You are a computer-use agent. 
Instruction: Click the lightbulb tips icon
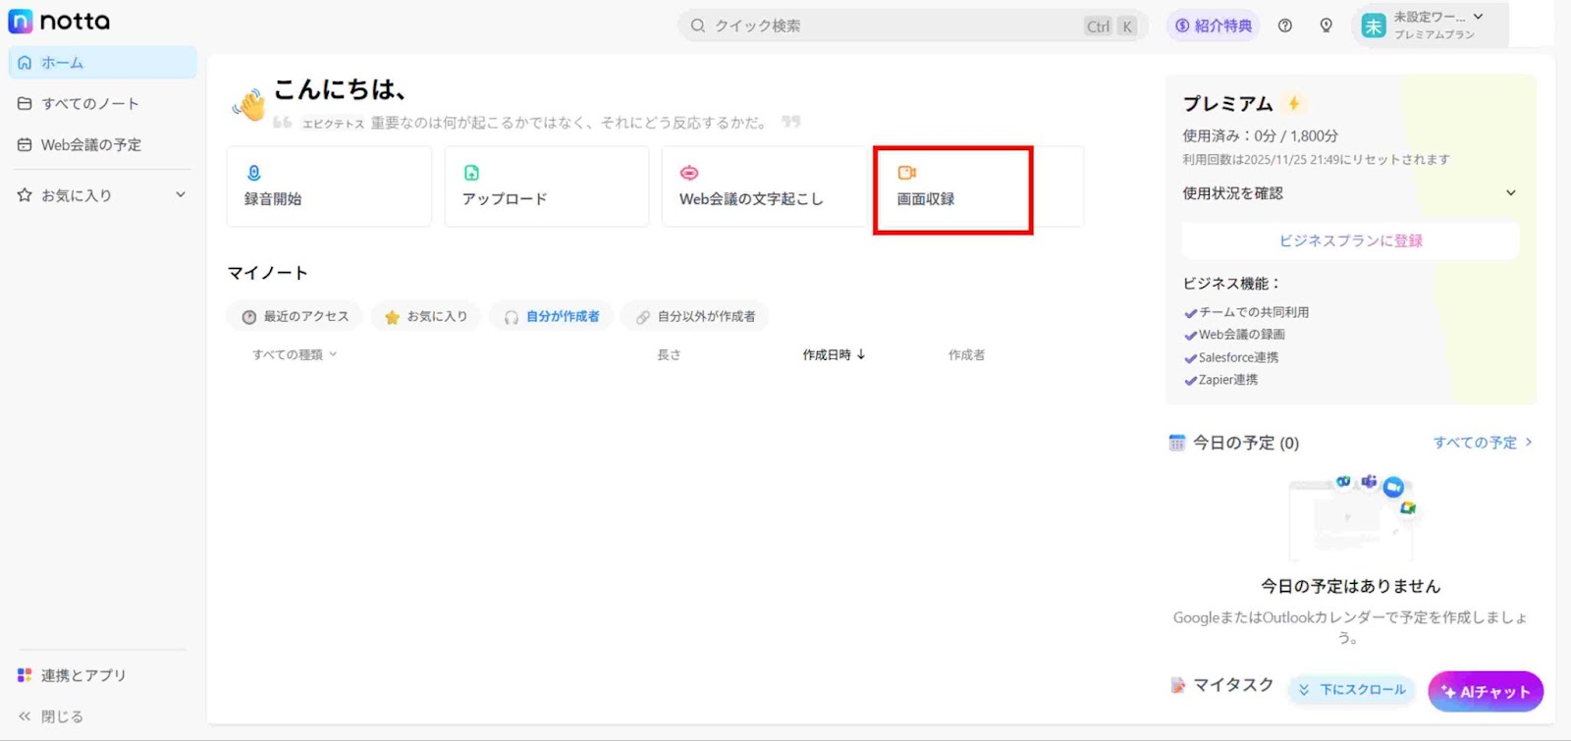pyautogui.click(x=1326, y=26)
